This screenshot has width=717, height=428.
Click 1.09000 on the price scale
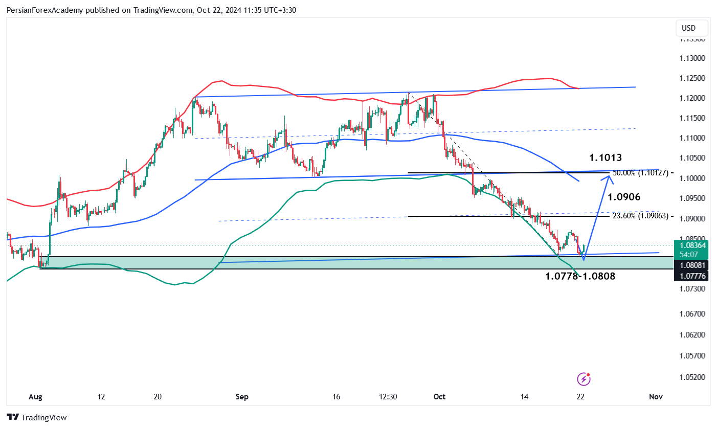pyautogui.click(x=693, y=219)
